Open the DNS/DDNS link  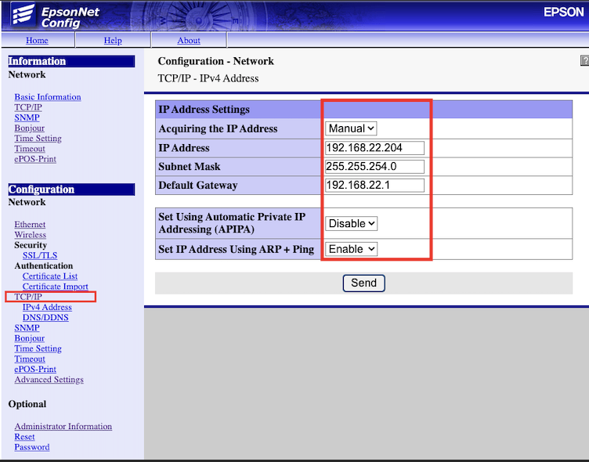pos(45,317)
